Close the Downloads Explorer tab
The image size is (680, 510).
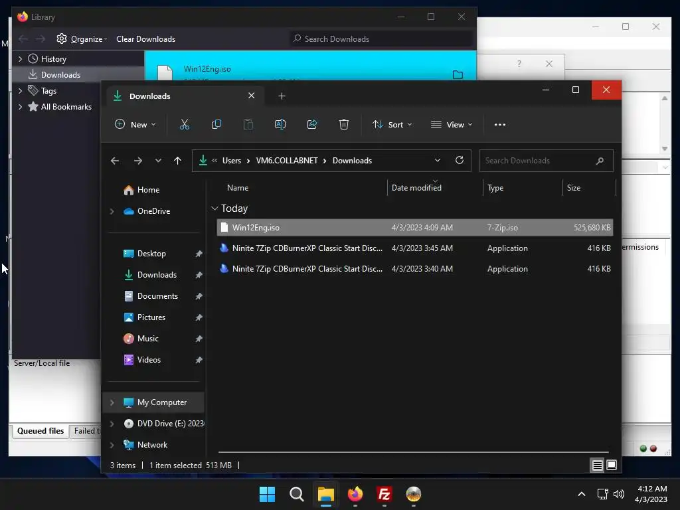pyautogui.click(x=251, y=96)
